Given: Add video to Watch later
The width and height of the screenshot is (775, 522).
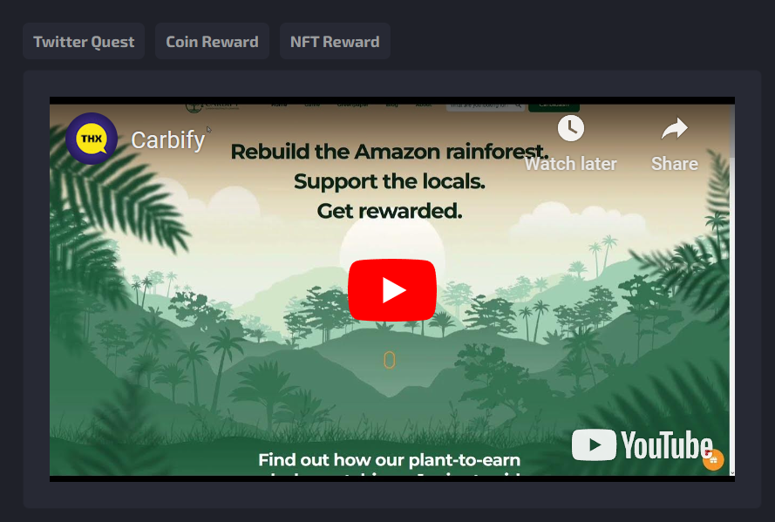Looking at the screenshot, I should (x=570, y=144).
